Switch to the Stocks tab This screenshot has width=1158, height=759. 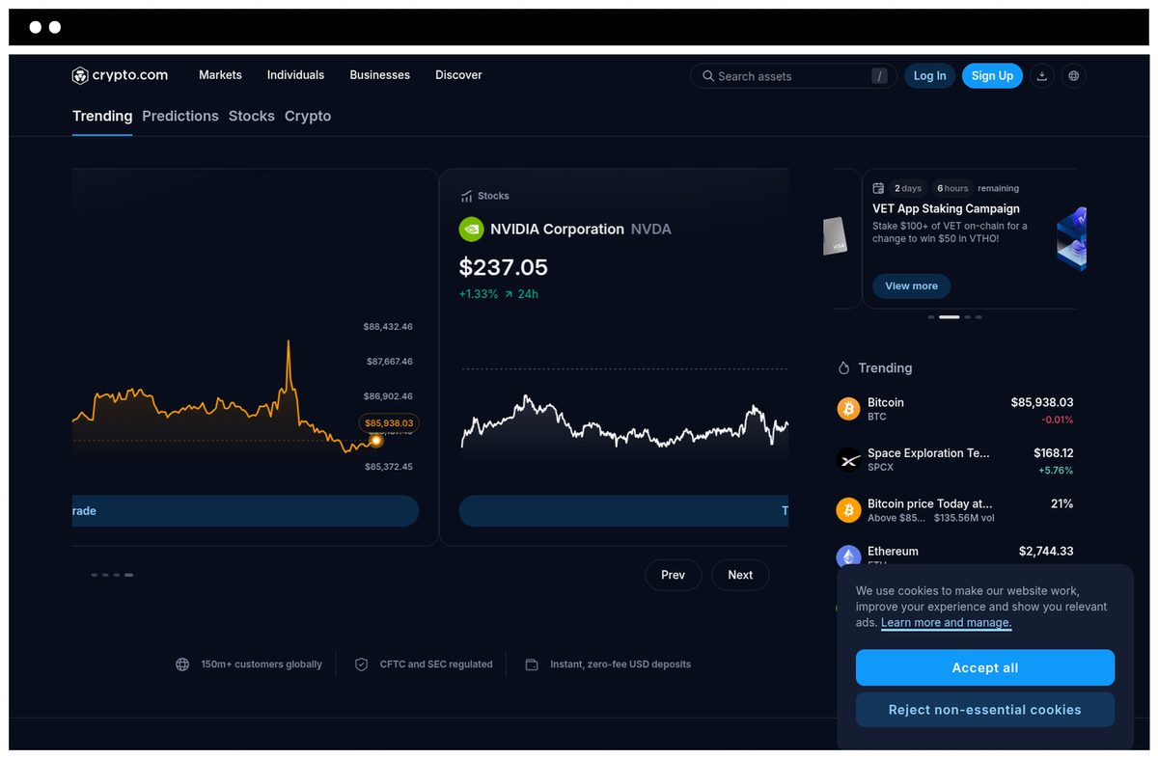252,116
